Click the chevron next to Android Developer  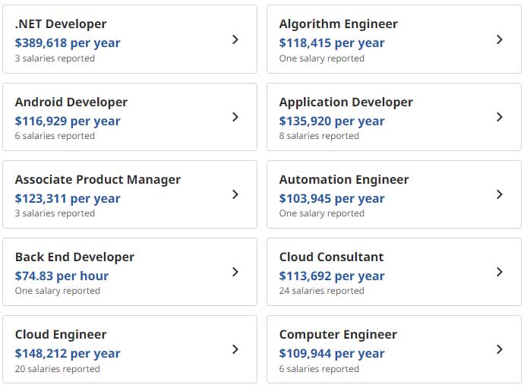pyautogui.click(x=235, y=117)
